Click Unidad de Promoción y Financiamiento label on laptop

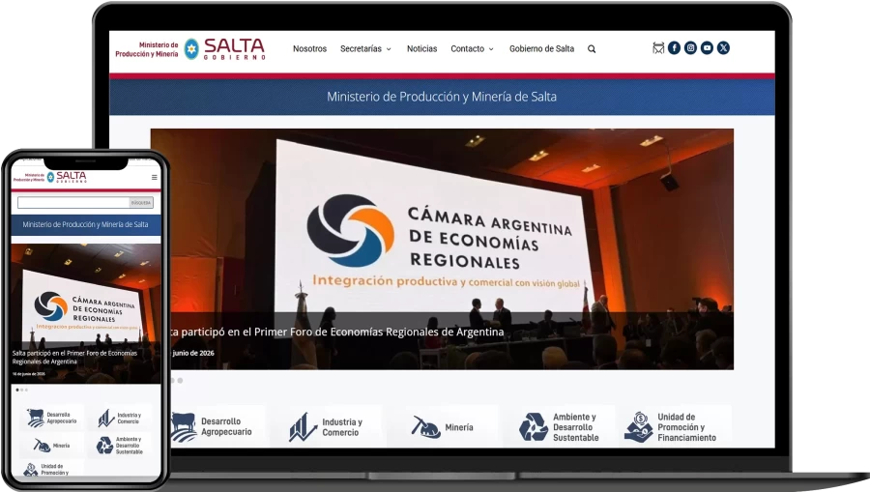pos(687,427)
